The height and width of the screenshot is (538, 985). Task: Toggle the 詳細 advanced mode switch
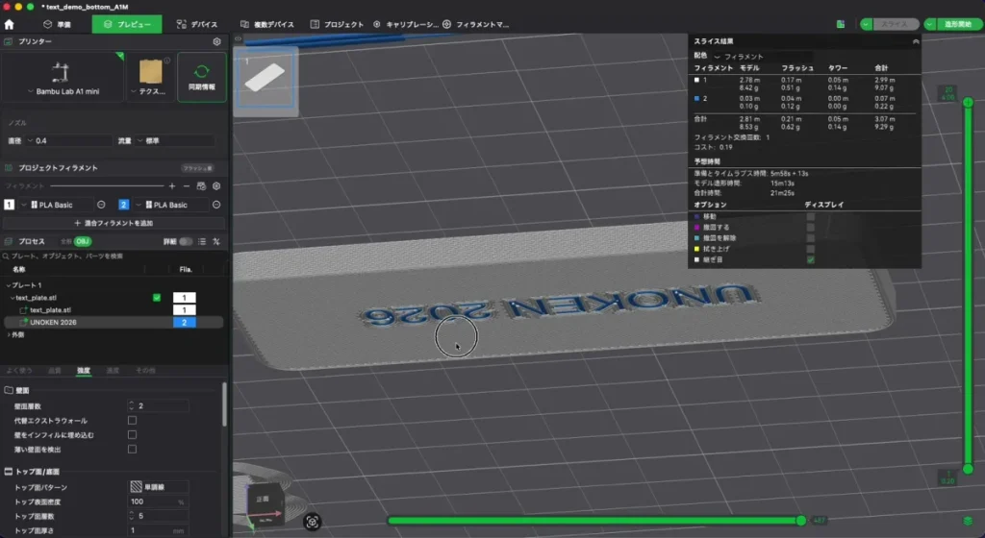click(186, 241)
